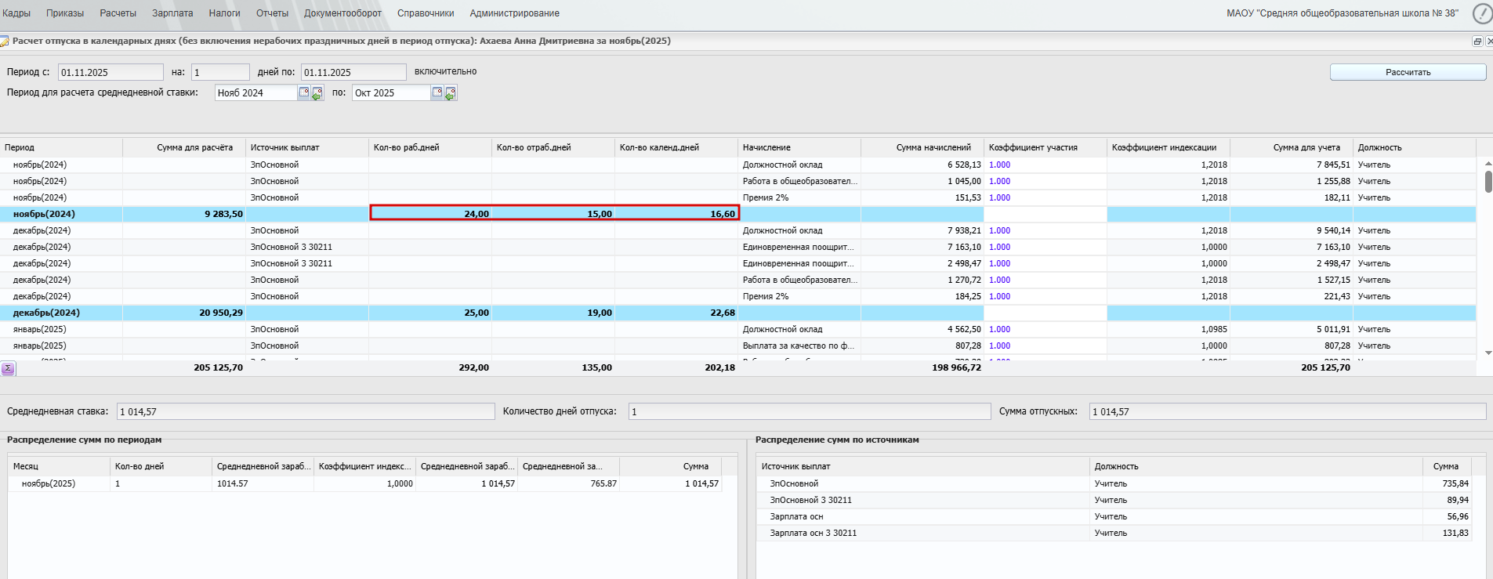The image size is (1493, 579).
Task: Click the Количество дней отпуска field
Action: tap(809, 411)
